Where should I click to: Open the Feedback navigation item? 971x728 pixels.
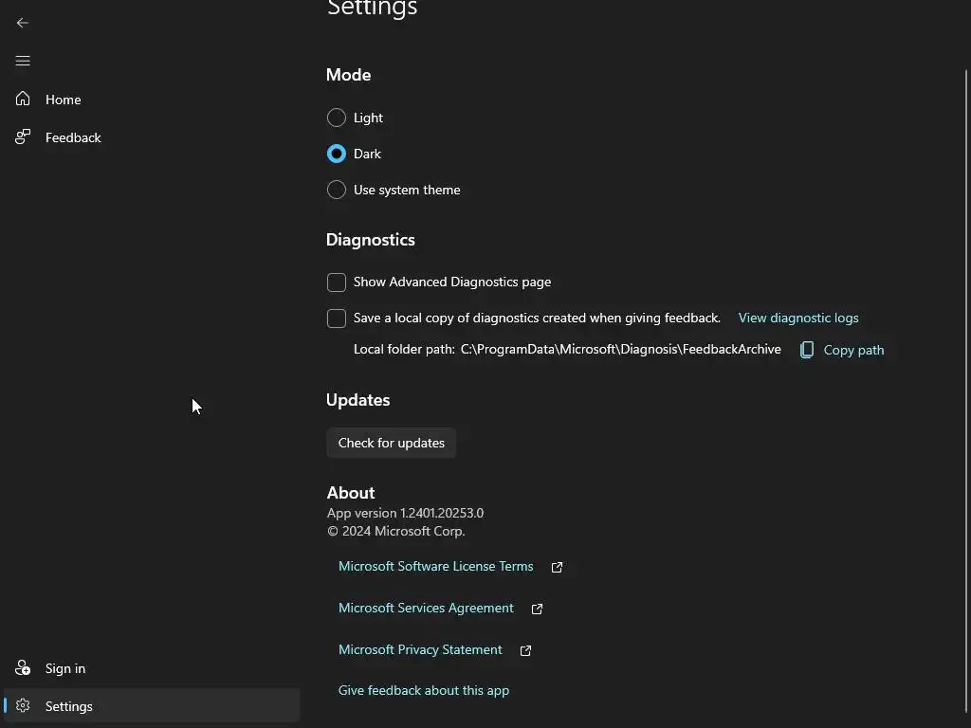pos(73,137)
